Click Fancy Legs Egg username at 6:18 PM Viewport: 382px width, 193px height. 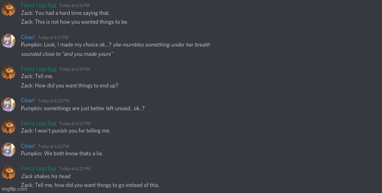point(39,69)
